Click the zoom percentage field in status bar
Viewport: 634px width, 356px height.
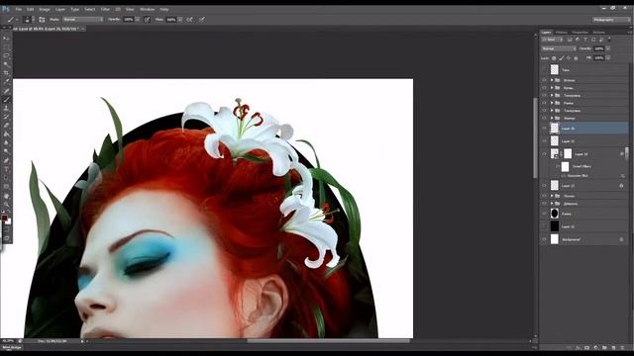tap(8, 341)
